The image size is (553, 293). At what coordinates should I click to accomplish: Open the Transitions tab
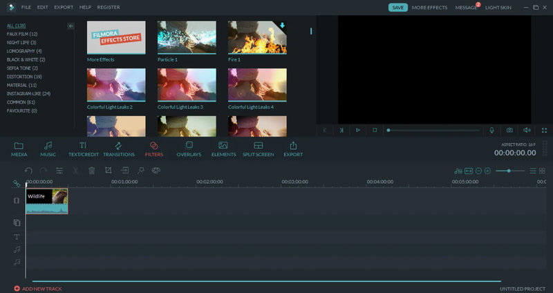pyautogui.click(x=118, y=149)
